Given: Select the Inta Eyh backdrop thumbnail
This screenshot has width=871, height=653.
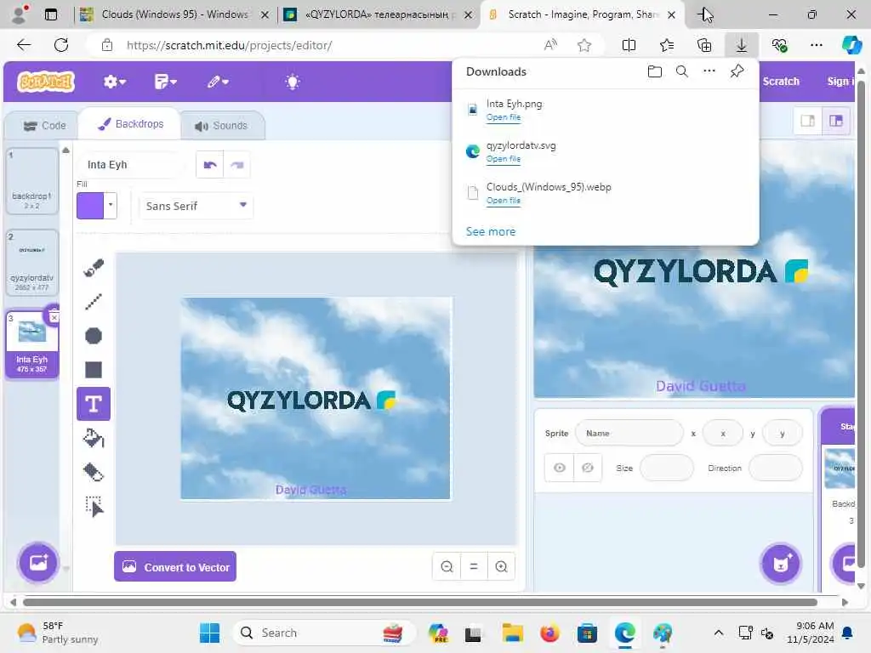Looking at the screenshot, I should click(x=32, y=344).
